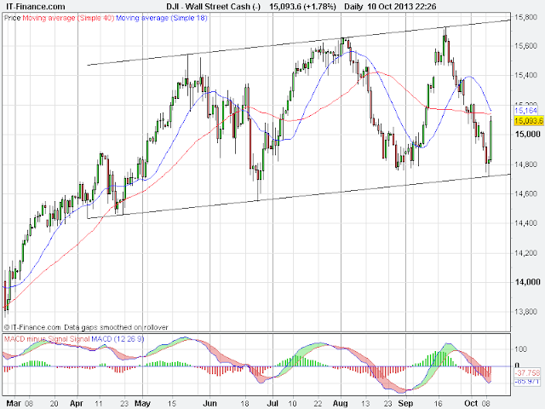Screen dimensions: 545x409
Task: Click the '11' date label on the time axis
Action: click(99, 403)
